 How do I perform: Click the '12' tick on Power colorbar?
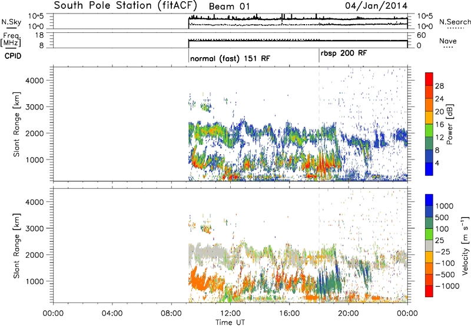click(x=439, y=137)
